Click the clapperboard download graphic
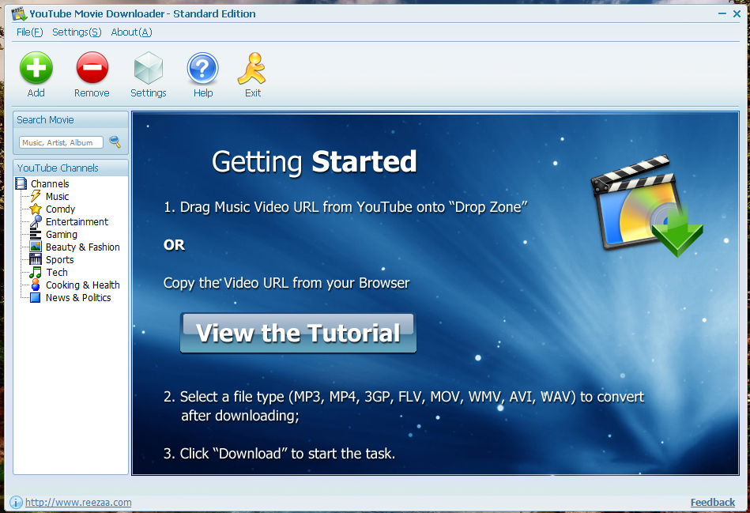 pos(646,206)
